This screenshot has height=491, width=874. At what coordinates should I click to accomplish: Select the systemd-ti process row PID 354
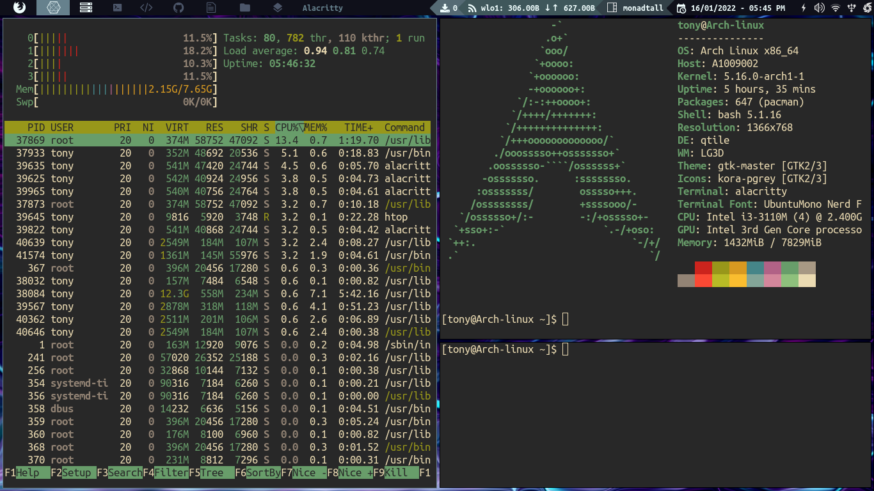point(218,383)
